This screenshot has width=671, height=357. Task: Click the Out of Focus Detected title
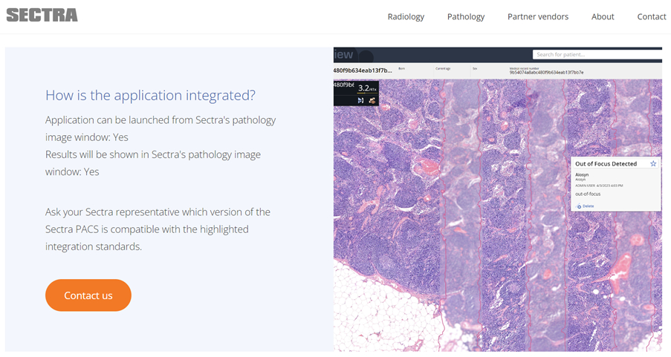(606, 164)
